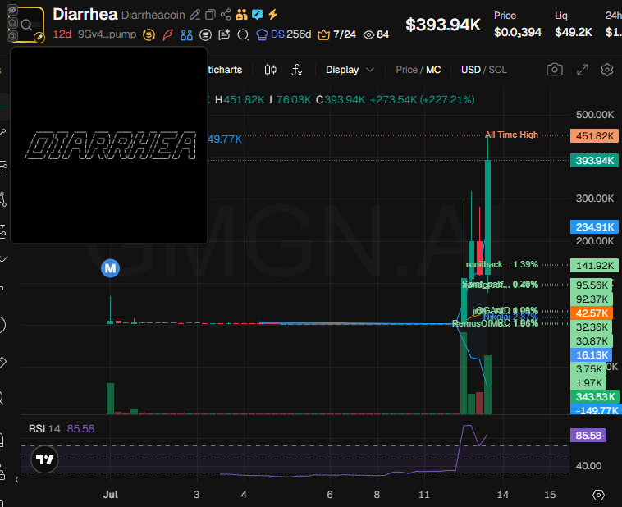Click the blue note/comment icon
Image resolution: width=622 pixels, height=507 pixels.
(257, 15)
